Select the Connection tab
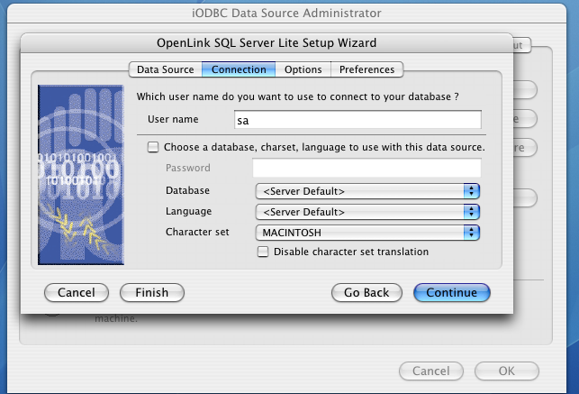The image size is (579, 394). click(x=239, y=69)
